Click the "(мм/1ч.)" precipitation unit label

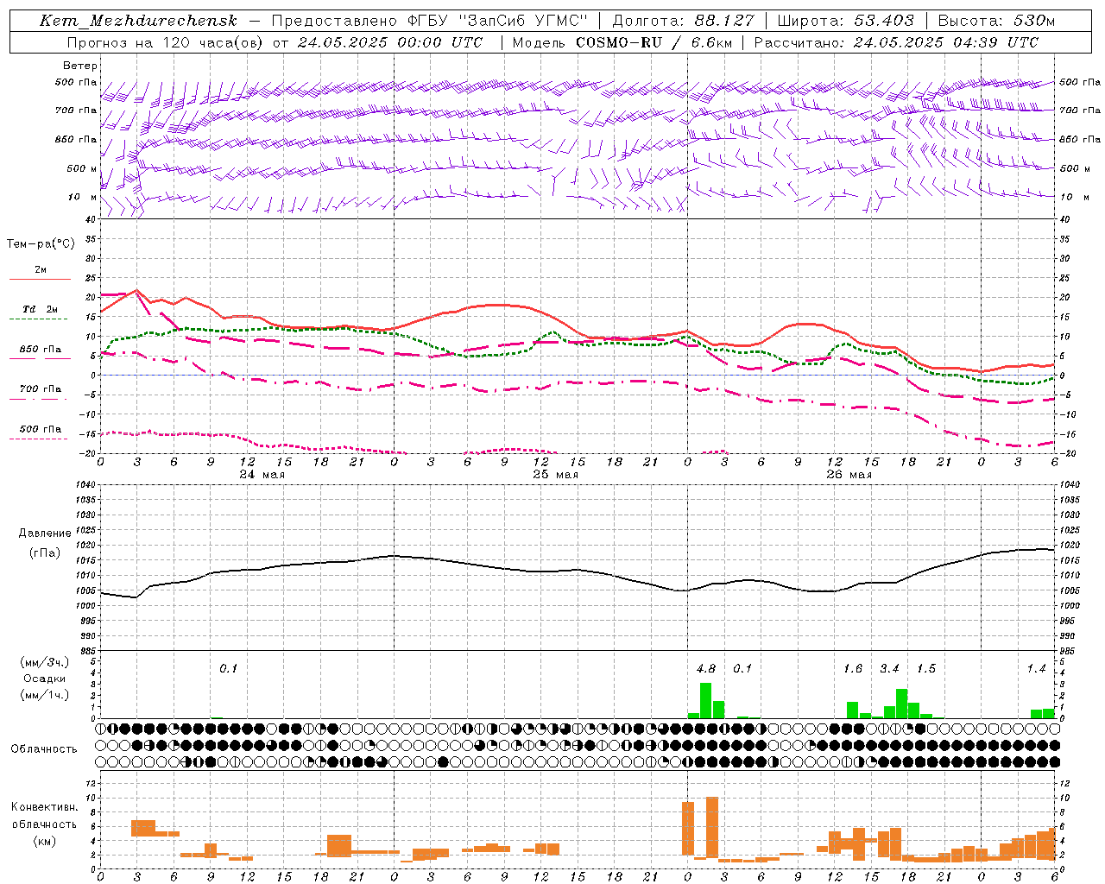coord(45,695)
